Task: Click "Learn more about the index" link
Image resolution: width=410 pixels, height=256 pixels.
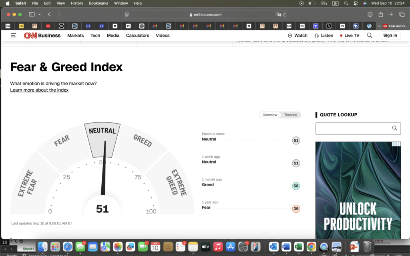Action: click(39, 90)
